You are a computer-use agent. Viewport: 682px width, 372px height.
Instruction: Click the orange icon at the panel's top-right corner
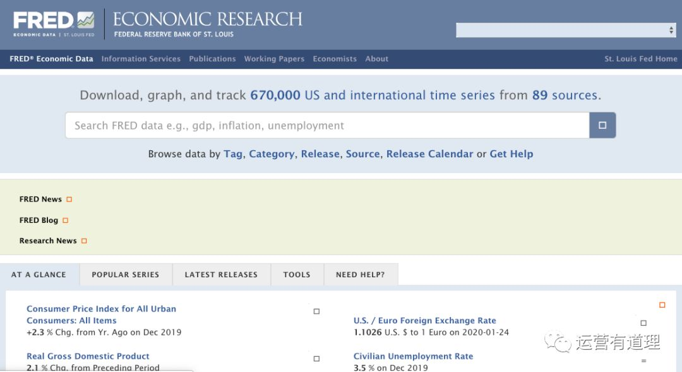662,305
